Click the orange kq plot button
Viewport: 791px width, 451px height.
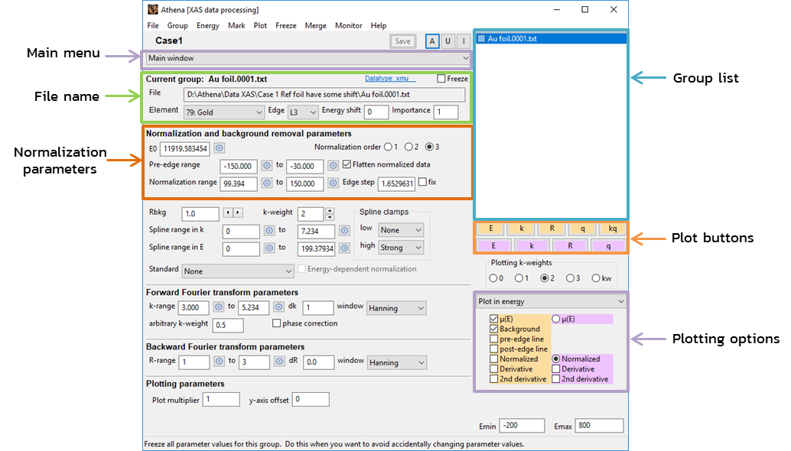(x=613, y=229)
